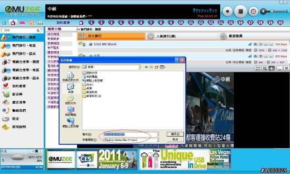The image size is (290, 174).
Task: Click home icon on S.H.E MV World row
Action: tap(256, 44)
